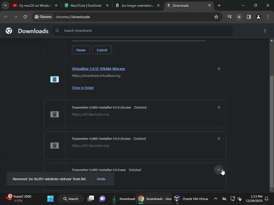Click the search magnifier icon in Downloads
This screenshot has height=205, width=274.
click(57, 31)
